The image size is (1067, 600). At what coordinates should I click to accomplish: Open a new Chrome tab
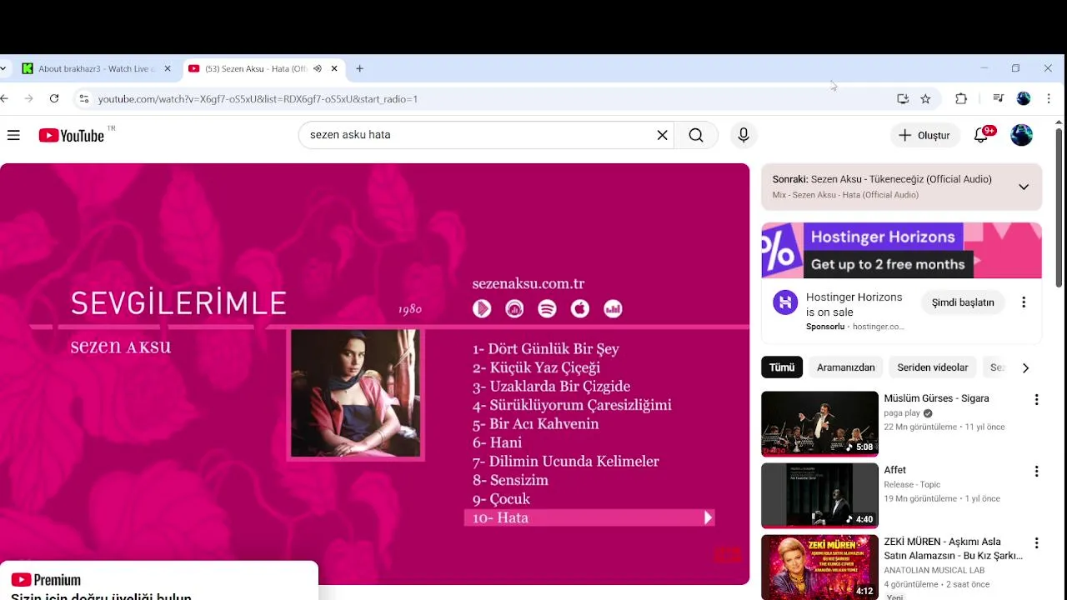coord(359,68)
